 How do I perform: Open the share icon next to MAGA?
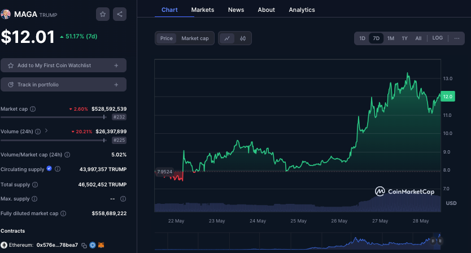[120, 14]
